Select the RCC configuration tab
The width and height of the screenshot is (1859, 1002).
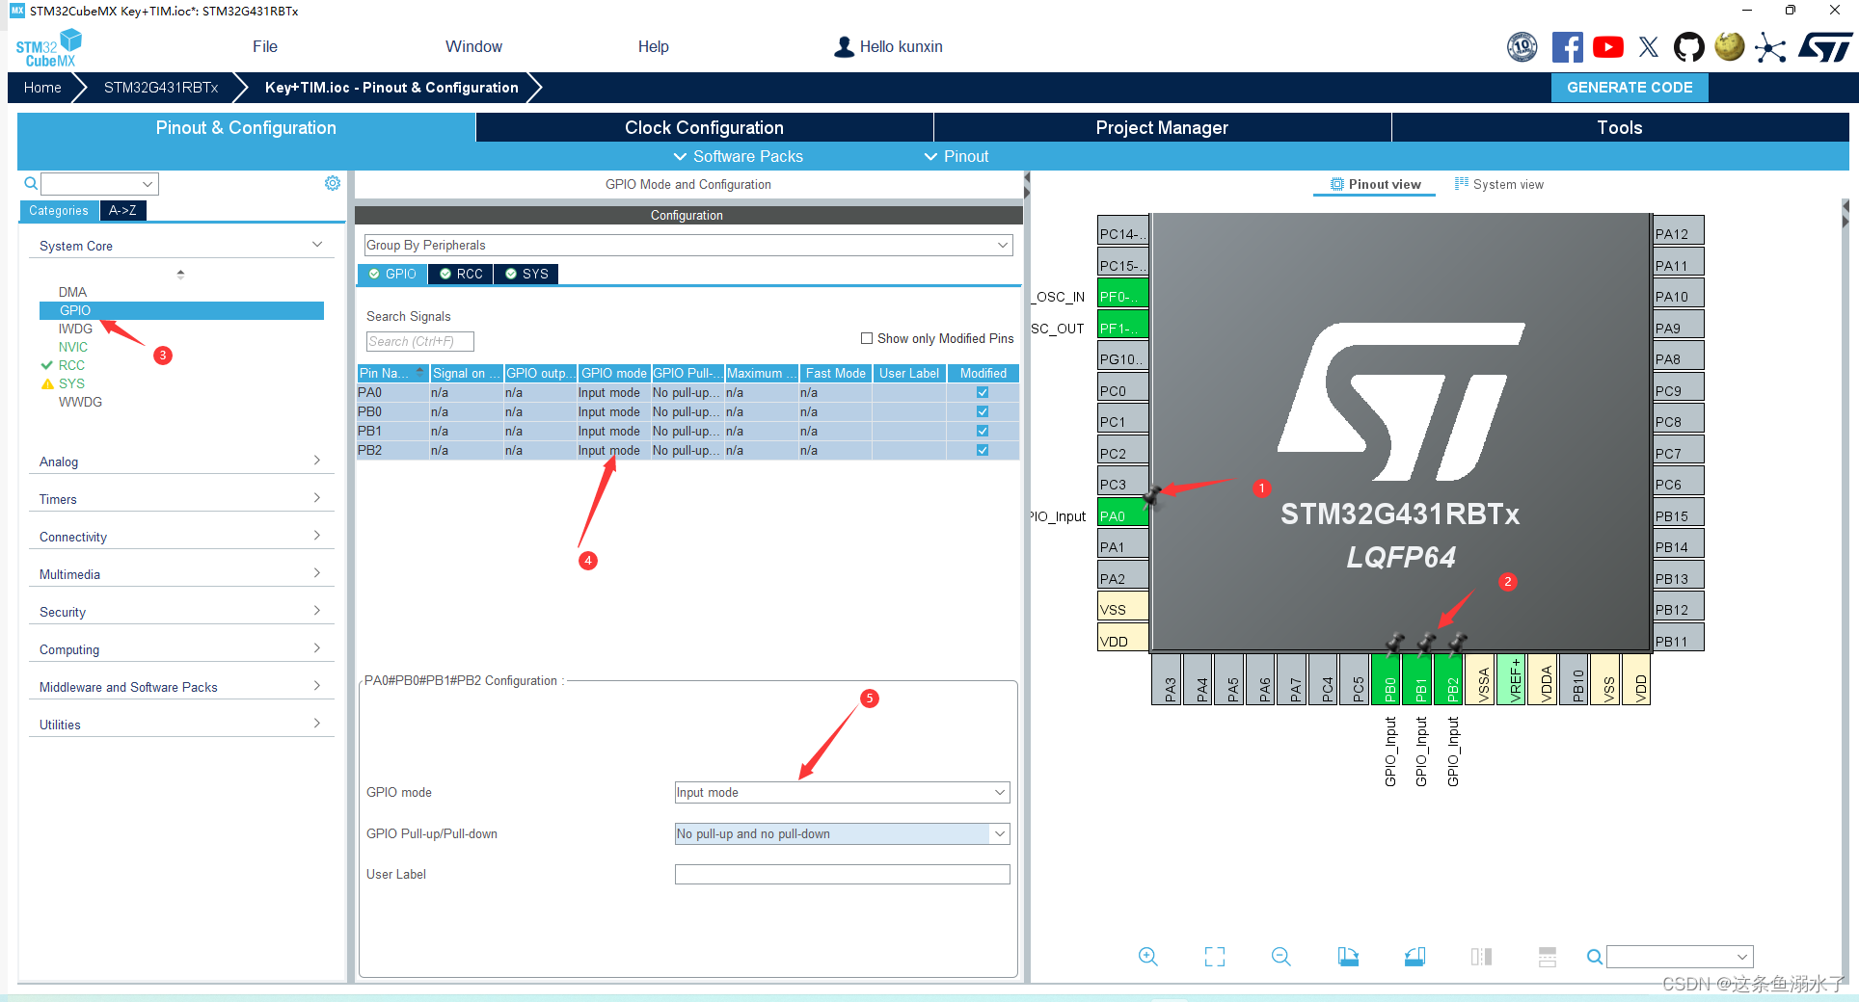point(461,274)
